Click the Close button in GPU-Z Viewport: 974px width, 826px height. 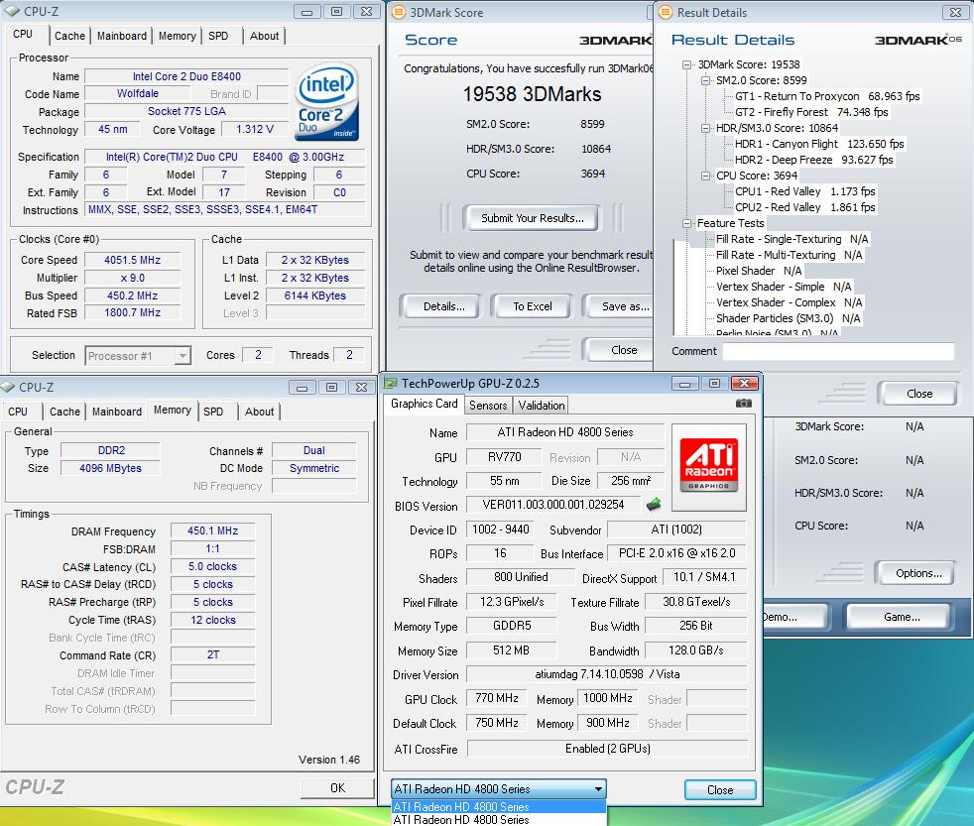[x=720, y=790]
